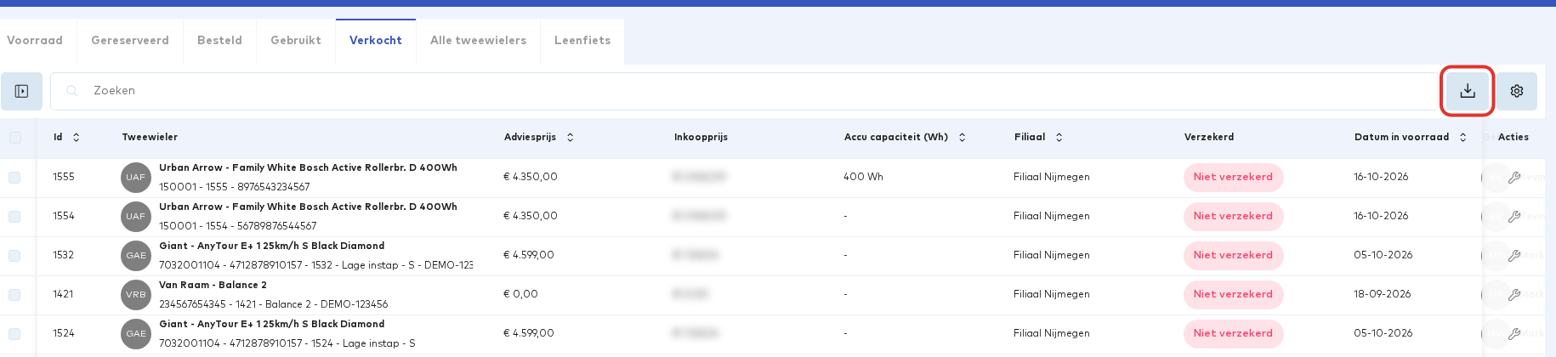The image size is (1556, 357).
Task: Click GAE avatar of bike 1532
Action: [136, 256]
